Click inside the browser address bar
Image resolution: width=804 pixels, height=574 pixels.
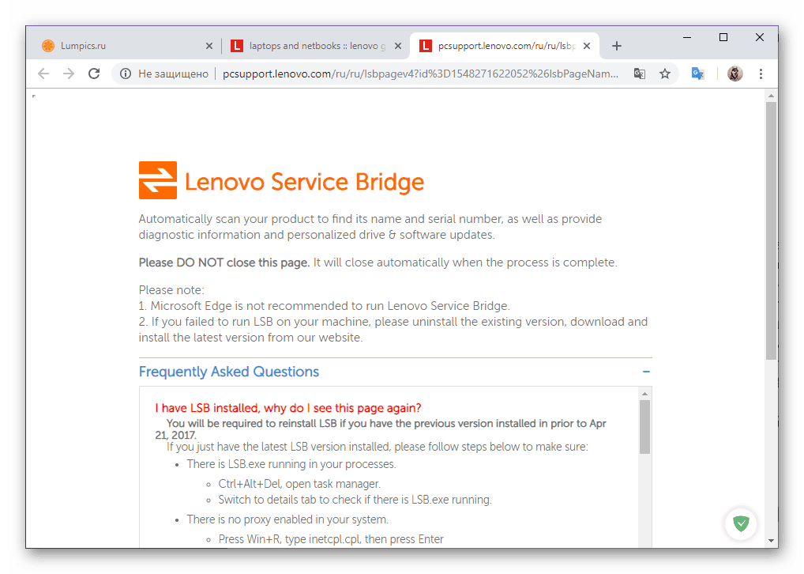point(395,73)
